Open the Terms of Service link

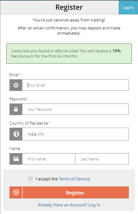pos(74,179)
